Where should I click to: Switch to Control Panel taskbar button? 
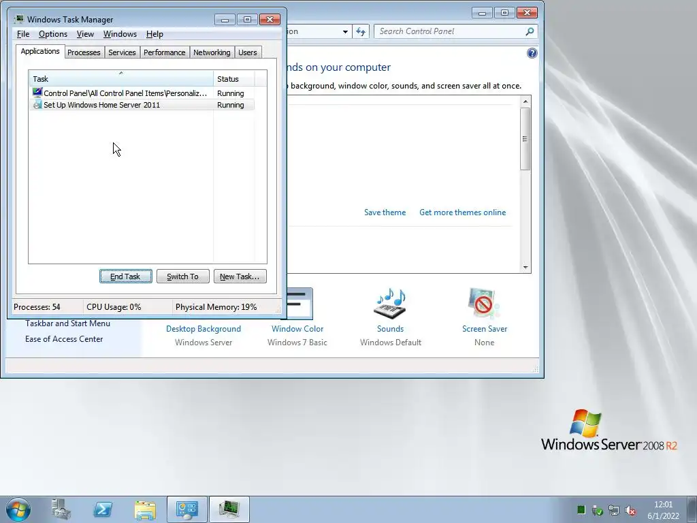187,509
